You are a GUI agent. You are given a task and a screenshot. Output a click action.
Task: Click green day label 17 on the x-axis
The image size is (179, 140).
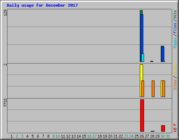point(94,136)
